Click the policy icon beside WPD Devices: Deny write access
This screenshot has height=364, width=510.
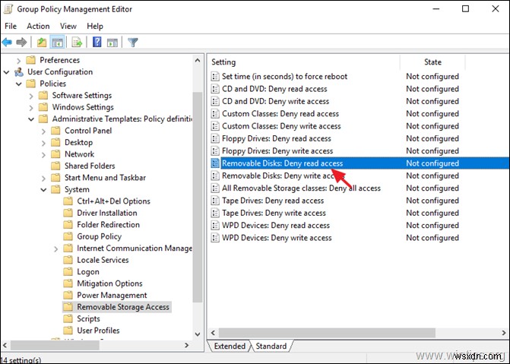click(x=215, y=238)
